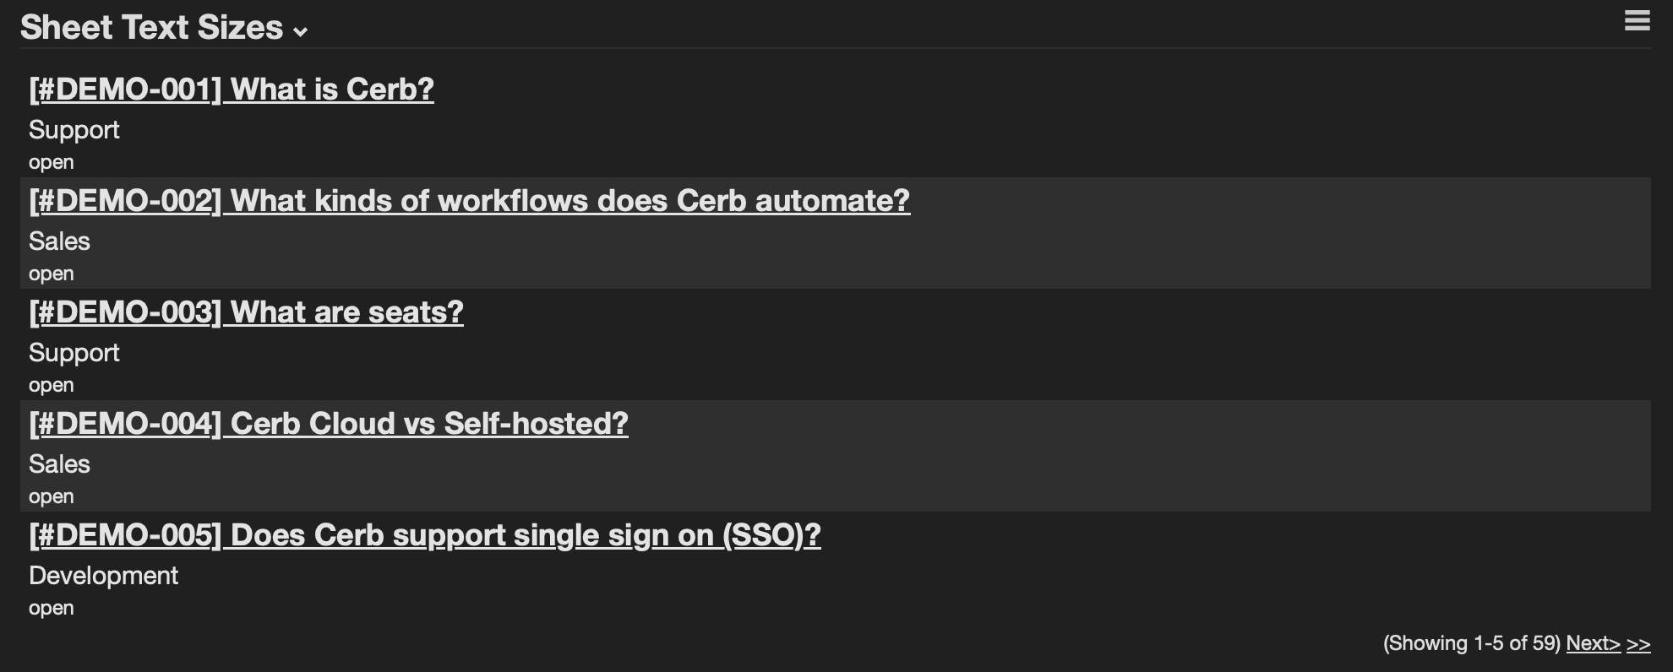The height and width of the screenshot is (672, 1673).
Task: Expand the Sheet Text Sizes chevron
Action: click(300, 32)
